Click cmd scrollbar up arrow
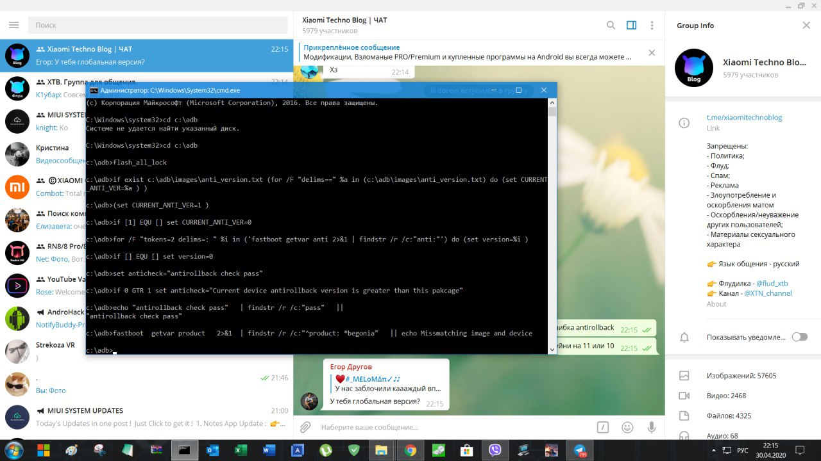The height and width of the screenshot is (461, 821). point(552,102)
